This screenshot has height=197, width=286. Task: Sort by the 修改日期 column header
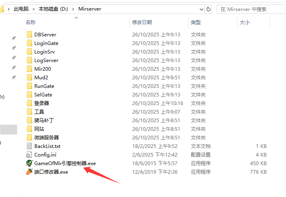point(142,22)
